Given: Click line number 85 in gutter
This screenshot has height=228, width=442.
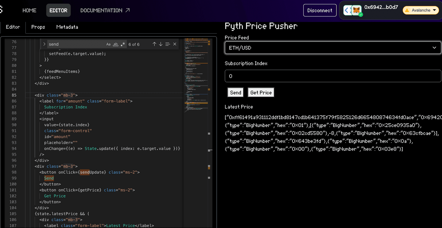Looking at the screenshot, I should pos(14,95).
